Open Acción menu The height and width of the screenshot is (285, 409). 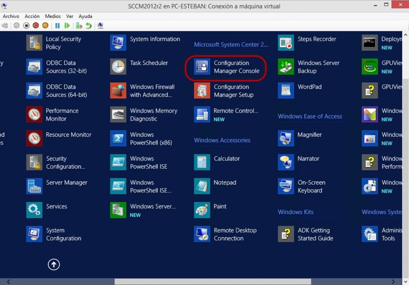(x=32, y=16)
